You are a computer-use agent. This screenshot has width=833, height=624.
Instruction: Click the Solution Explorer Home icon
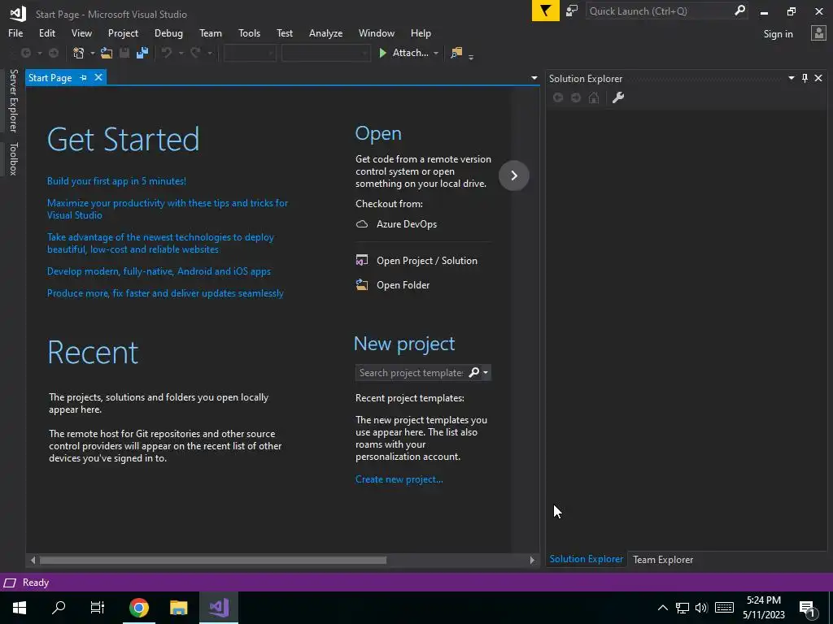(x=594, y=97)
